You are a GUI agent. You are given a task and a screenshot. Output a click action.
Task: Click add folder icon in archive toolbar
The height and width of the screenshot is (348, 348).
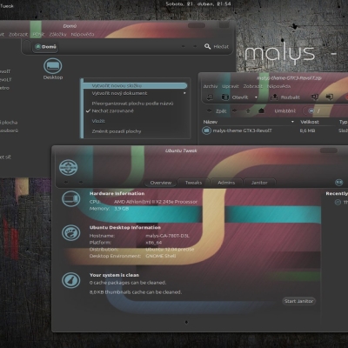coord(330,97)
